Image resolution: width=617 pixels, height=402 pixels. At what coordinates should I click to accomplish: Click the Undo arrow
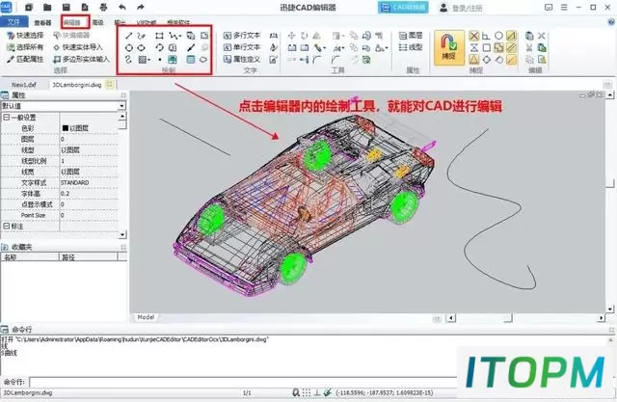(x=122, y=7)
